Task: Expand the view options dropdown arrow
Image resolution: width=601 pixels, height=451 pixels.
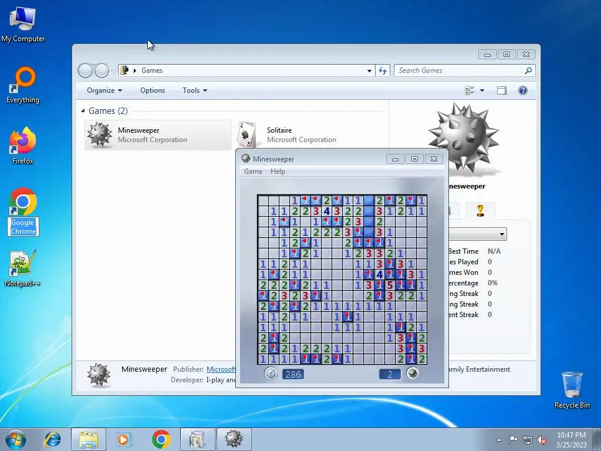Action: 482,90
